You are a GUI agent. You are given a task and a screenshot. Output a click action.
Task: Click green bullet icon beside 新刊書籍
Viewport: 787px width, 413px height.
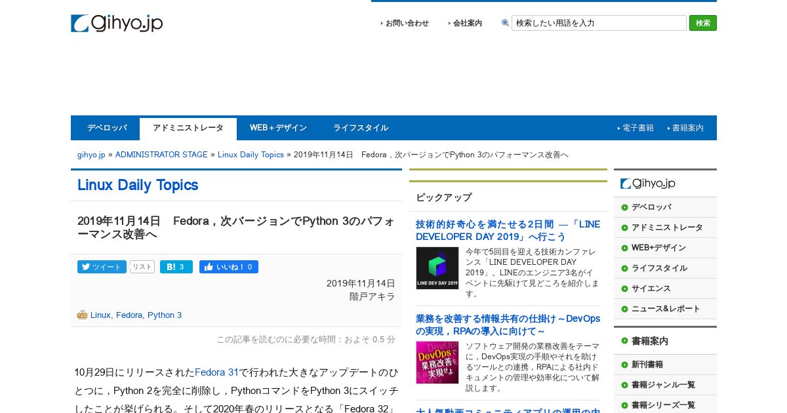coord(624,364)
